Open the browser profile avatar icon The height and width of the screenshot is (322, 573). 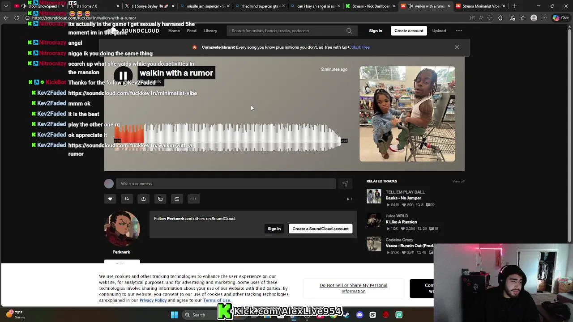pos(534,18)
